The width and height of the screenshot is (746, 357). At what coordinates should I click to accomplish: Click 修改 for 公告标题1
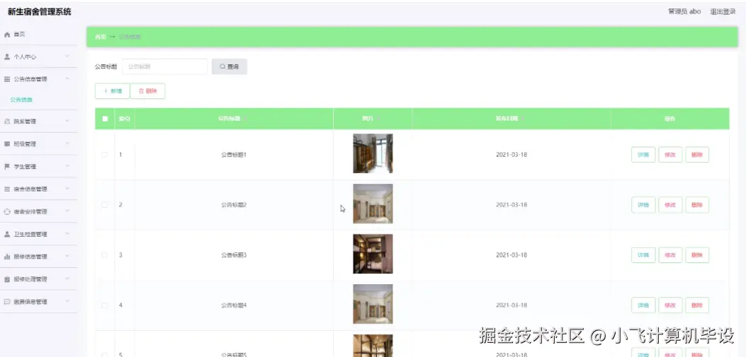point(670,155)
